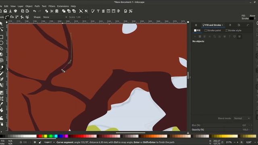Open the Blend mode Normal dropdown
The height and width of the screenshot is (145, 258).
(x=242, y=118)
